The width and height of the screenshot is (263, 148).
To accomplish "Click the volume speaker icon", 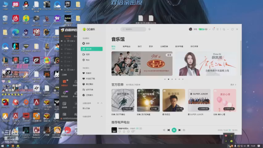I will [x=184, y=130].
